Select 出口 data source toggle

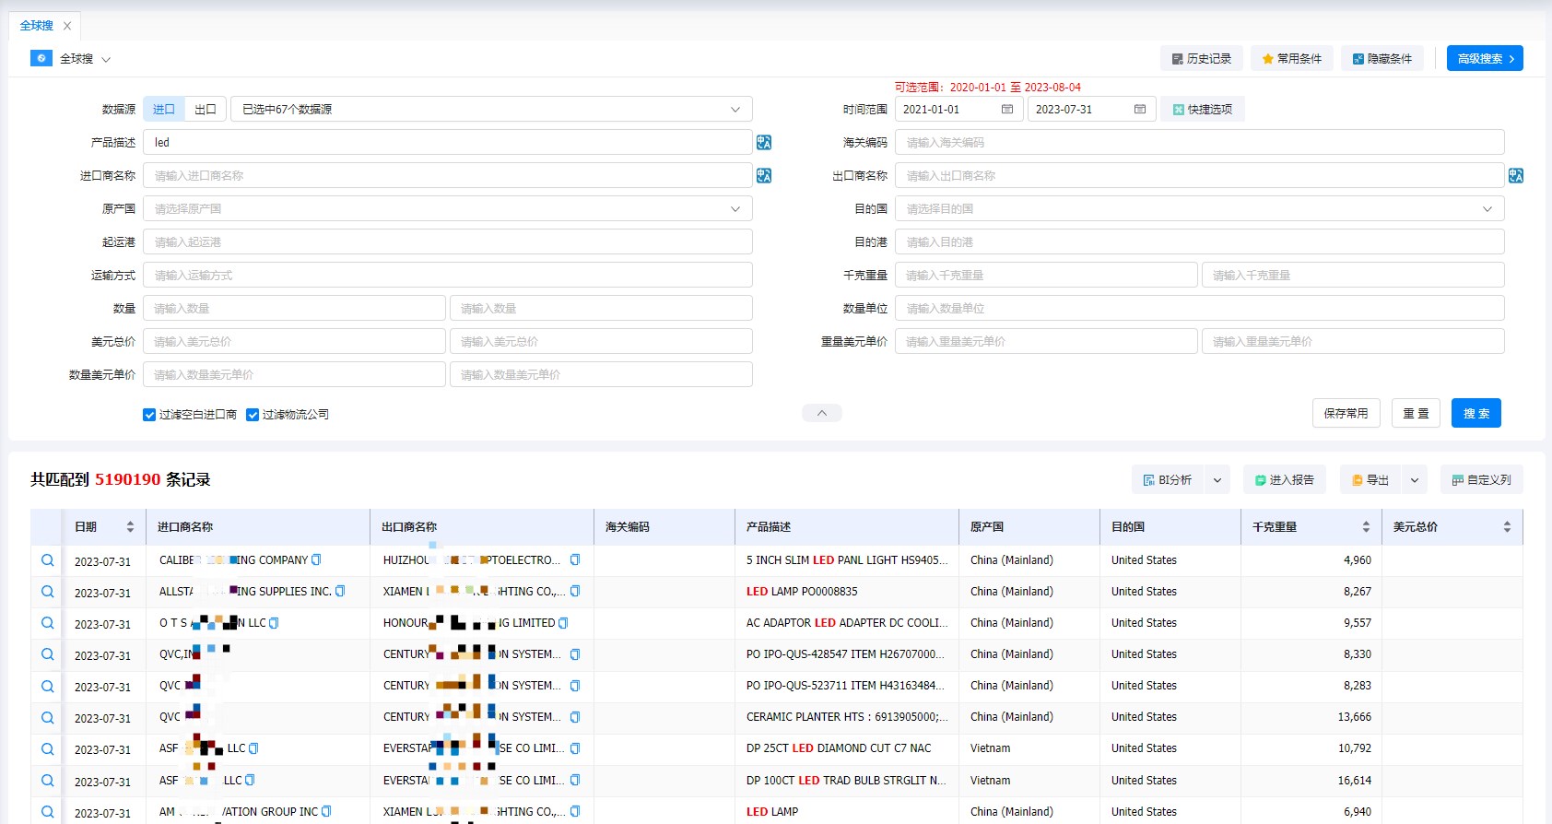click(x=206, y=109)
